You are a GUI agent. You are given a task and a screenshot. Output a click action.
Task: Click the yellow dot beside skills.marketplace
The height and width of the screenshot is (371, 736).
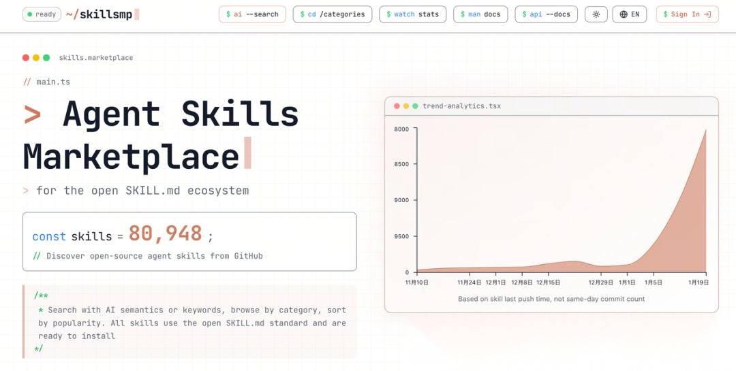click(x=36, y=58)
